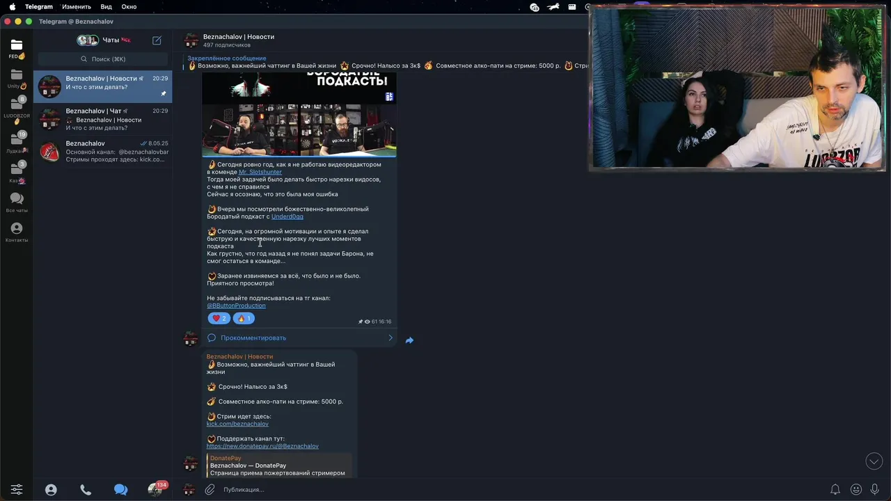The width and height of the screenshot is (891, 501).
Task: Click the Чаты title with avatars
Action: click(x=104, y=40)
